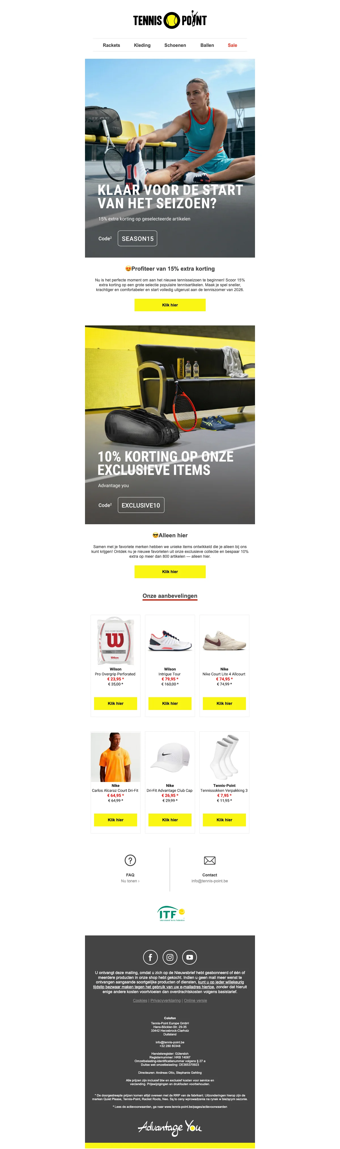
Task: Open the Schoenen menu item
Action: tap(175, 45)
